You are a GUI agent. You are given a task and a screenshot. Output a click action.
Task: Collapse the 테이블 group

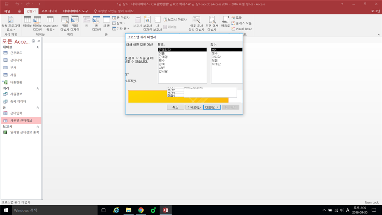pos(38,47)
